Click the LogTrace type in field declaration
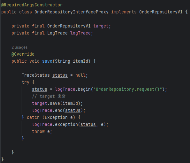 pos(57,33)
